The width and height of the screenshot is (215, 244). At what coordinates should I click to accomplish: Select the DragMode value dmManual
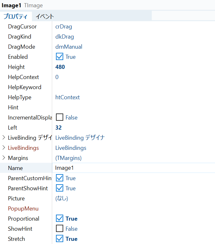69,47
